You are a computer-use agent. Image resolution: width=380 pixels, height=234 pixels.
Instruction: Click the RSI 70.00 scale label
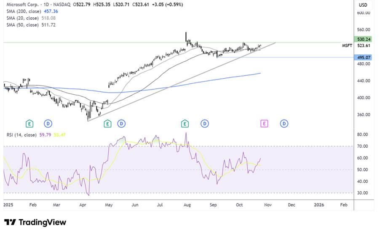tap(362, 146)
